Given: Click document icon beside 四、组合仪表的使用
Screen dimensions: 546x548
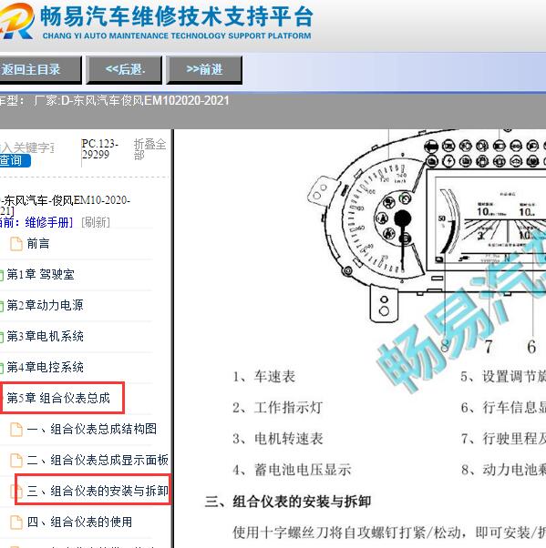Looking at the screenshot, I should click(x=16, y=523).
